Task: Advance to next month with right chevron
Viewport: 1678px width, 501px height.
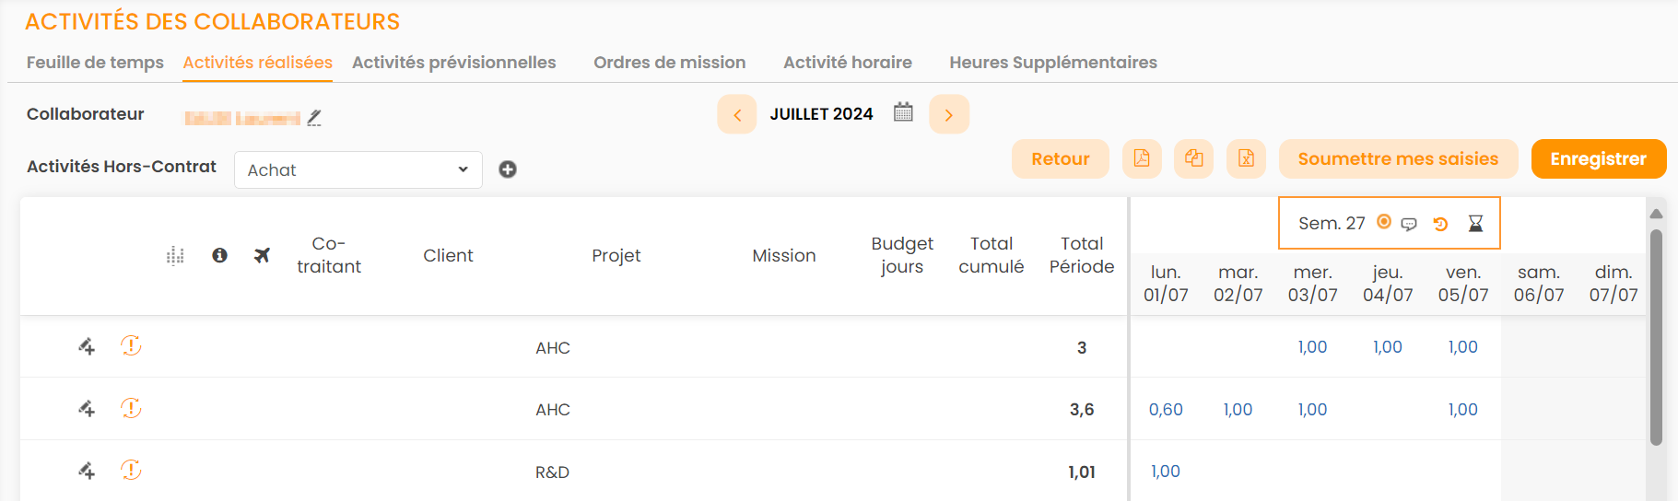Action: 949,114
